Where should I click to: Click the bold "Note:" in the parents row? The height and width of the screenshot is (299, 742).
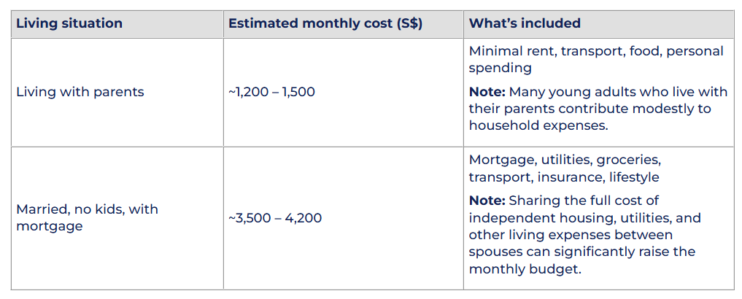(487, 92)
